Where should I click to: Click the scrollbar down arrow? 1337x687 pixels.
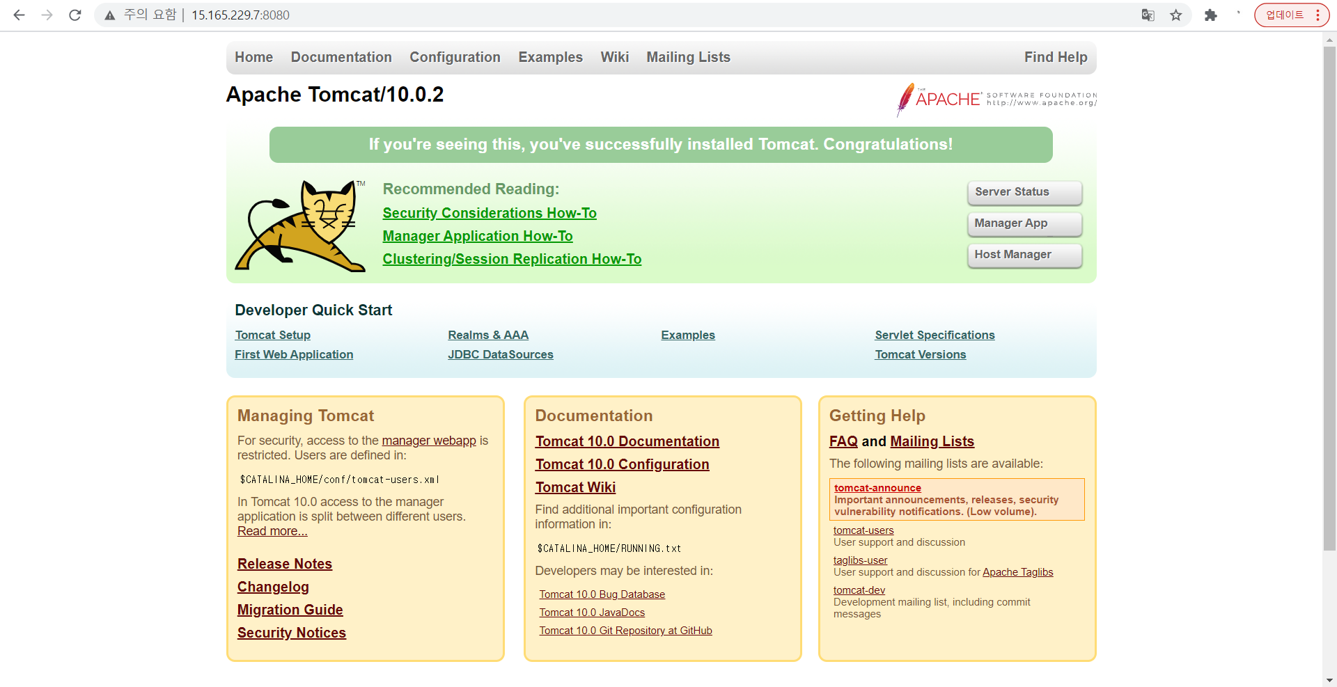(x=1329, y=680)
